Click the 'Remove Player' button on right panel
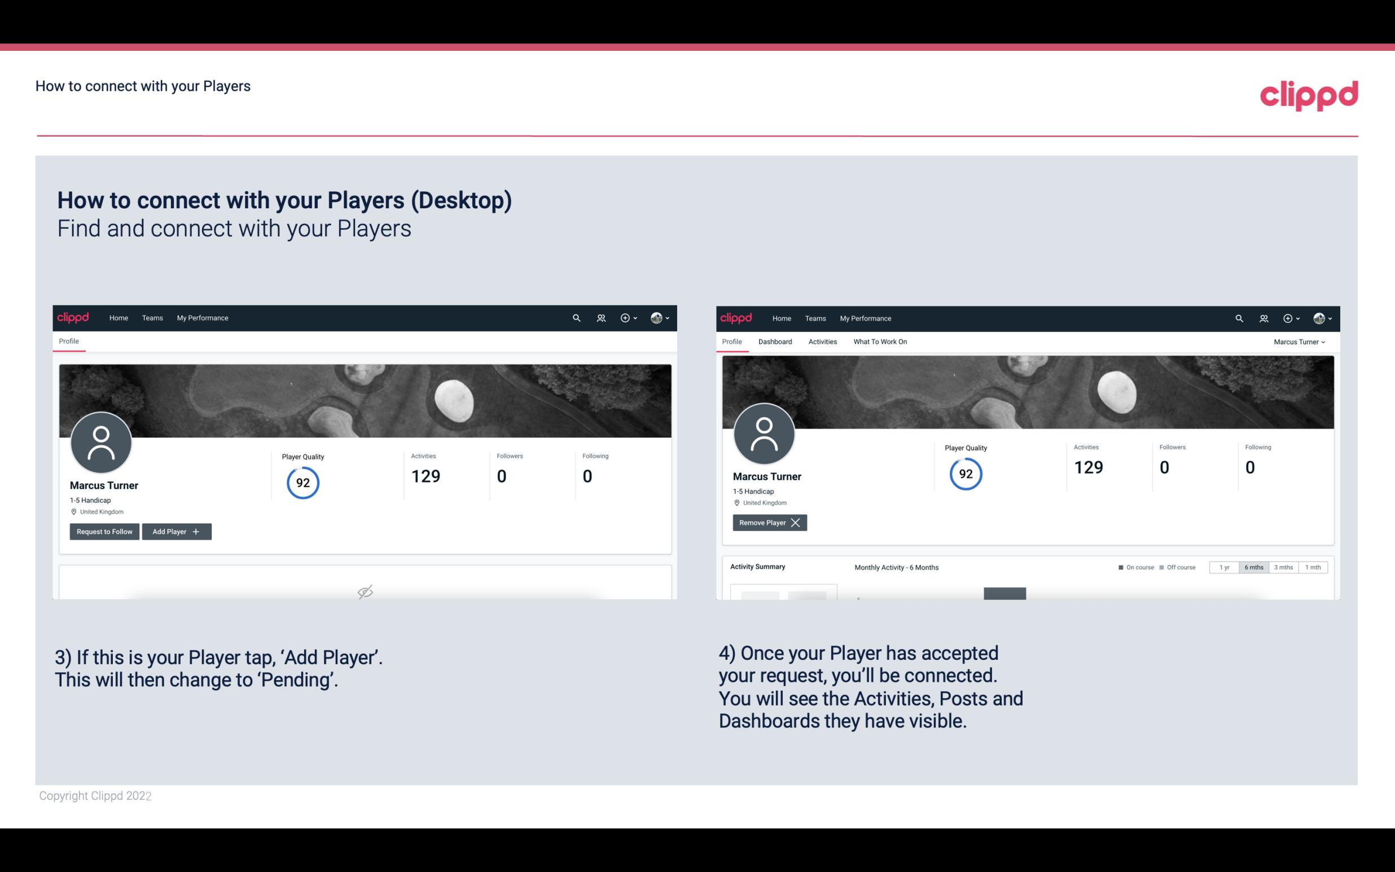 pyautogui.click(x=768, y=523)
